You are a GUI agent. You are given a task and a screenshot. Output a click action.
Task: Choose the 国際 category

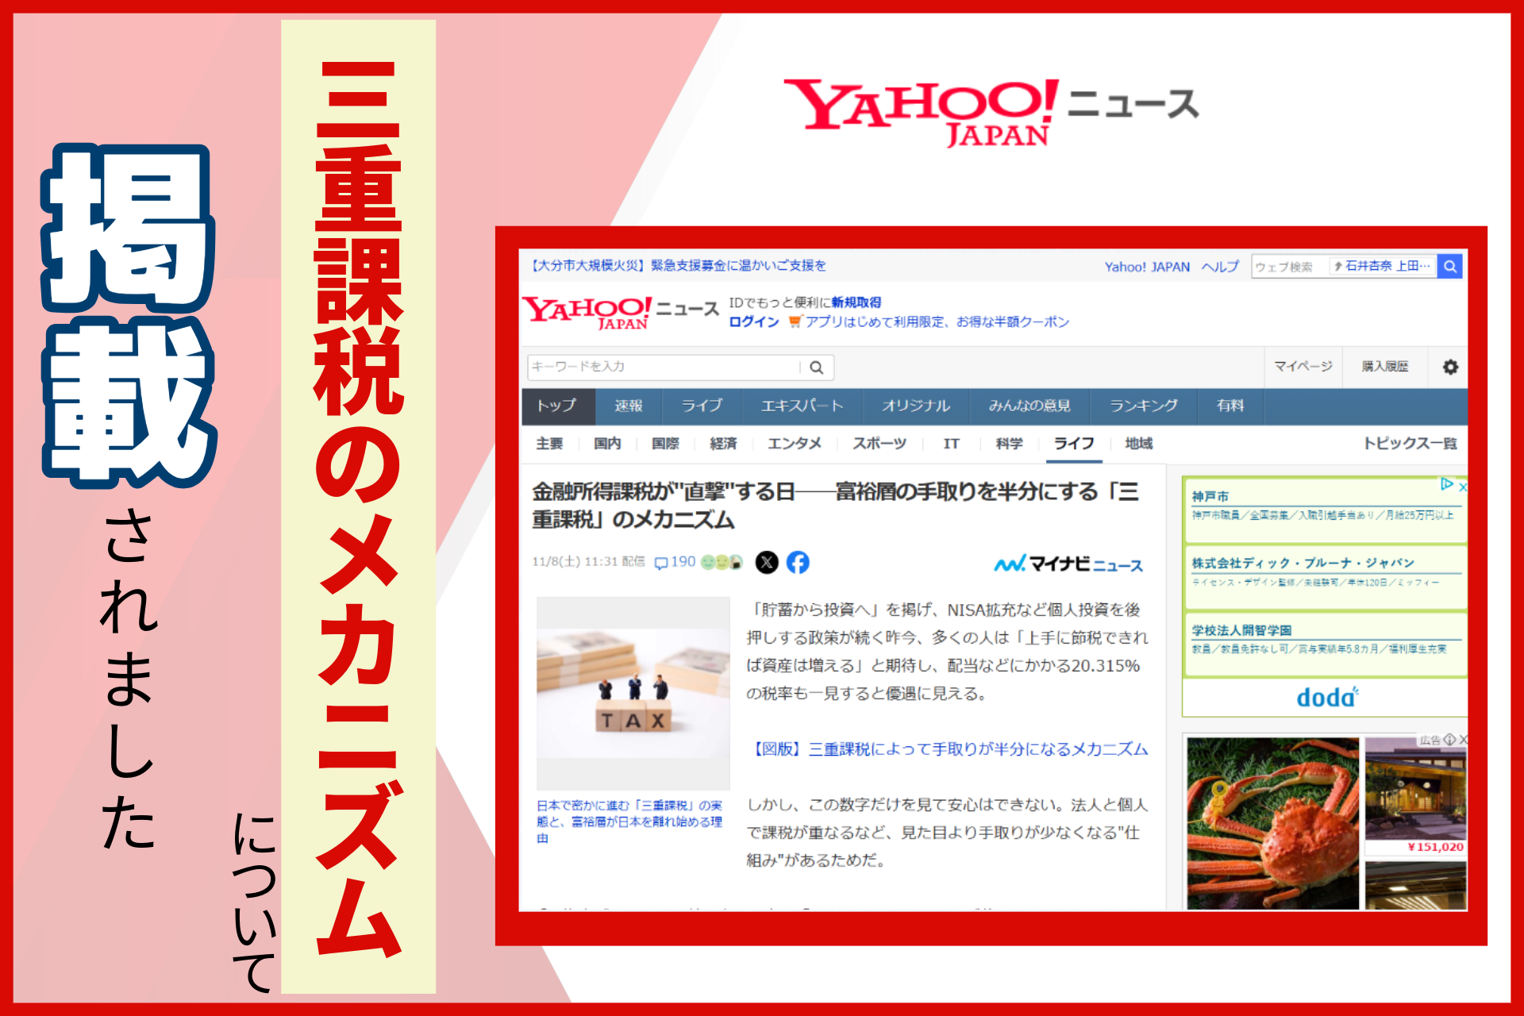665,444
